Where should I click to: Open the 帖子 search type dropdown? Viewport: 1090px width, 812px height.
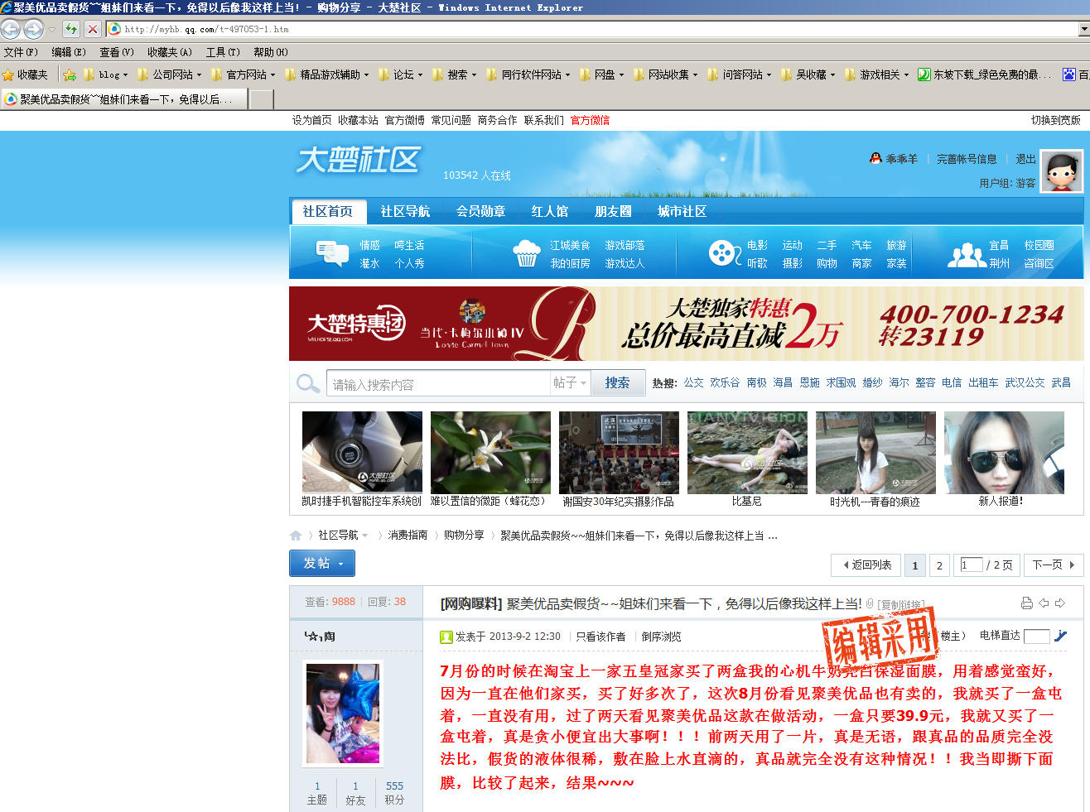(570, 382)
